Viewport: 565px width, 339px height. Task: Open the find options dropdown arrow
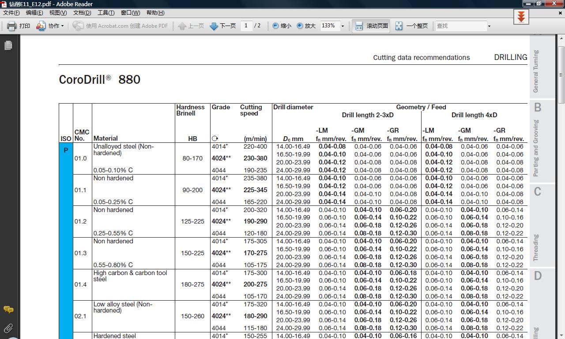489,26
